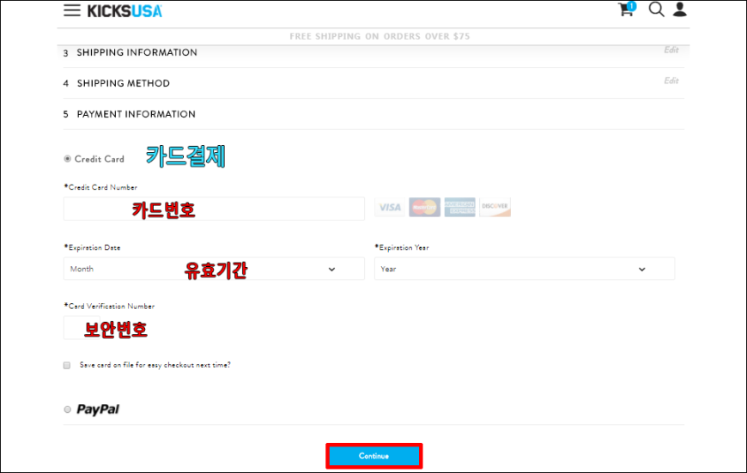The height and width of the screenshot is (473, 747).
Task: Select the PayPal payment option
Action: coord(68,409)
